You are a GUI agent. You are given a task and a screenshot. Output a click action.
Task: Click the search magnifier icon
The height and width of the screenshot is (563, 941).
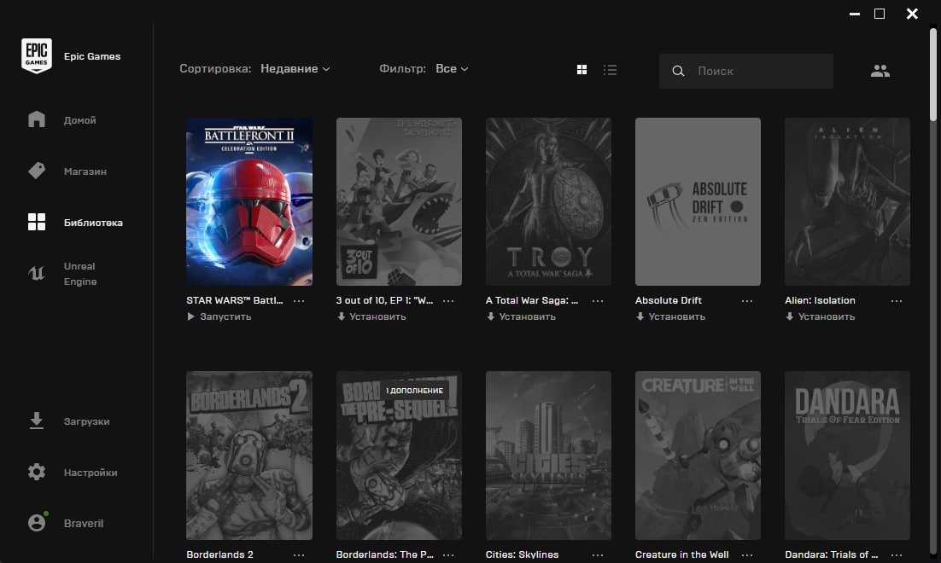tap(678, 71)
